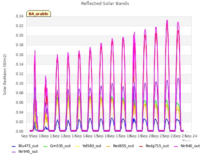Click the Solar Raditaion (W/m2) axis label
Viewport: 211px width, 158px height.
[5, 75]
